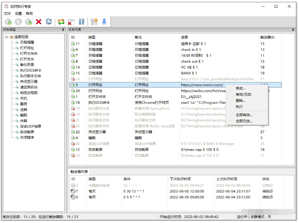Viewport: 299px width, 223px height.
Task: Click 执行 in the context menu
Action: click(x=239, y=107)
